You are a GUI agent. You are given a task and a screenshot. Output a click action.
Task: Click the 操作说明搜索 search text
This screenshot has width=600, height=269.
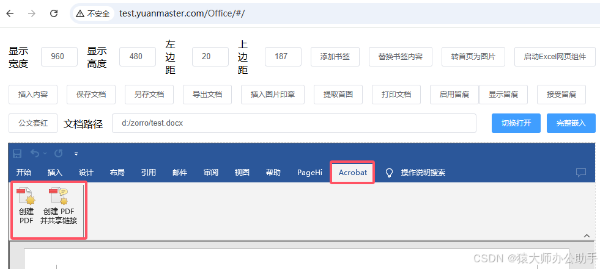click(423, 173)
